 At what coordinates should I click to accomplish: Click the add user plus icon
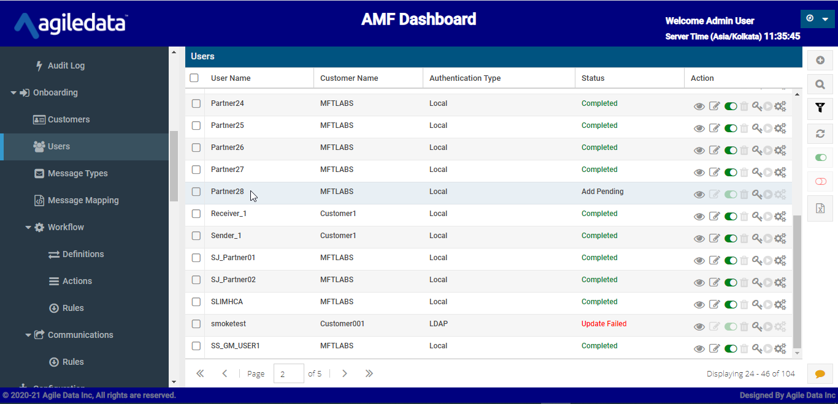tap(820, 60)
